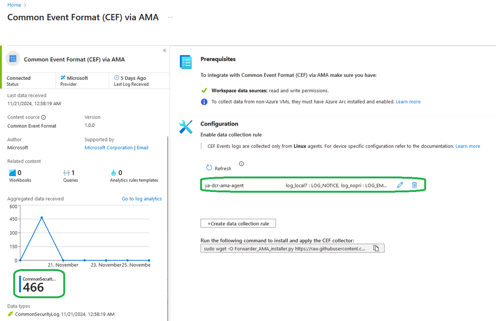Open the Workbooks related content icon
The height and width of the screenshot is (321, 496).
[x=12, y=173]
